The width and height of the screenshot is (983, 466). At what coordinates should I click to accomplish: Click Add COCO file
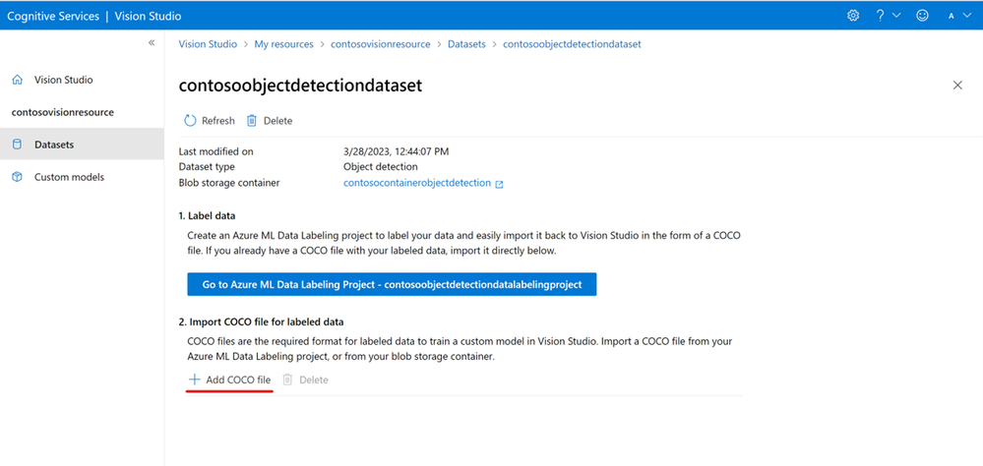click(230, 379)
